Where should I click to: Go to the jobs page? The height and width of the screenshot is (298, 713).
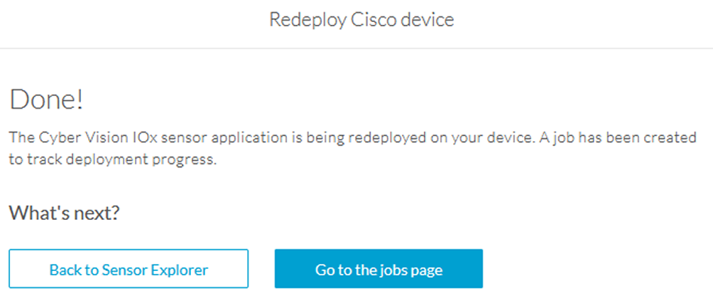[x=379, y=268]
